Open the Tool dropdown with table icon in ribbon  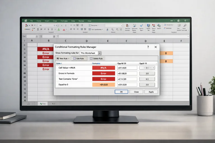pos(95,29)
